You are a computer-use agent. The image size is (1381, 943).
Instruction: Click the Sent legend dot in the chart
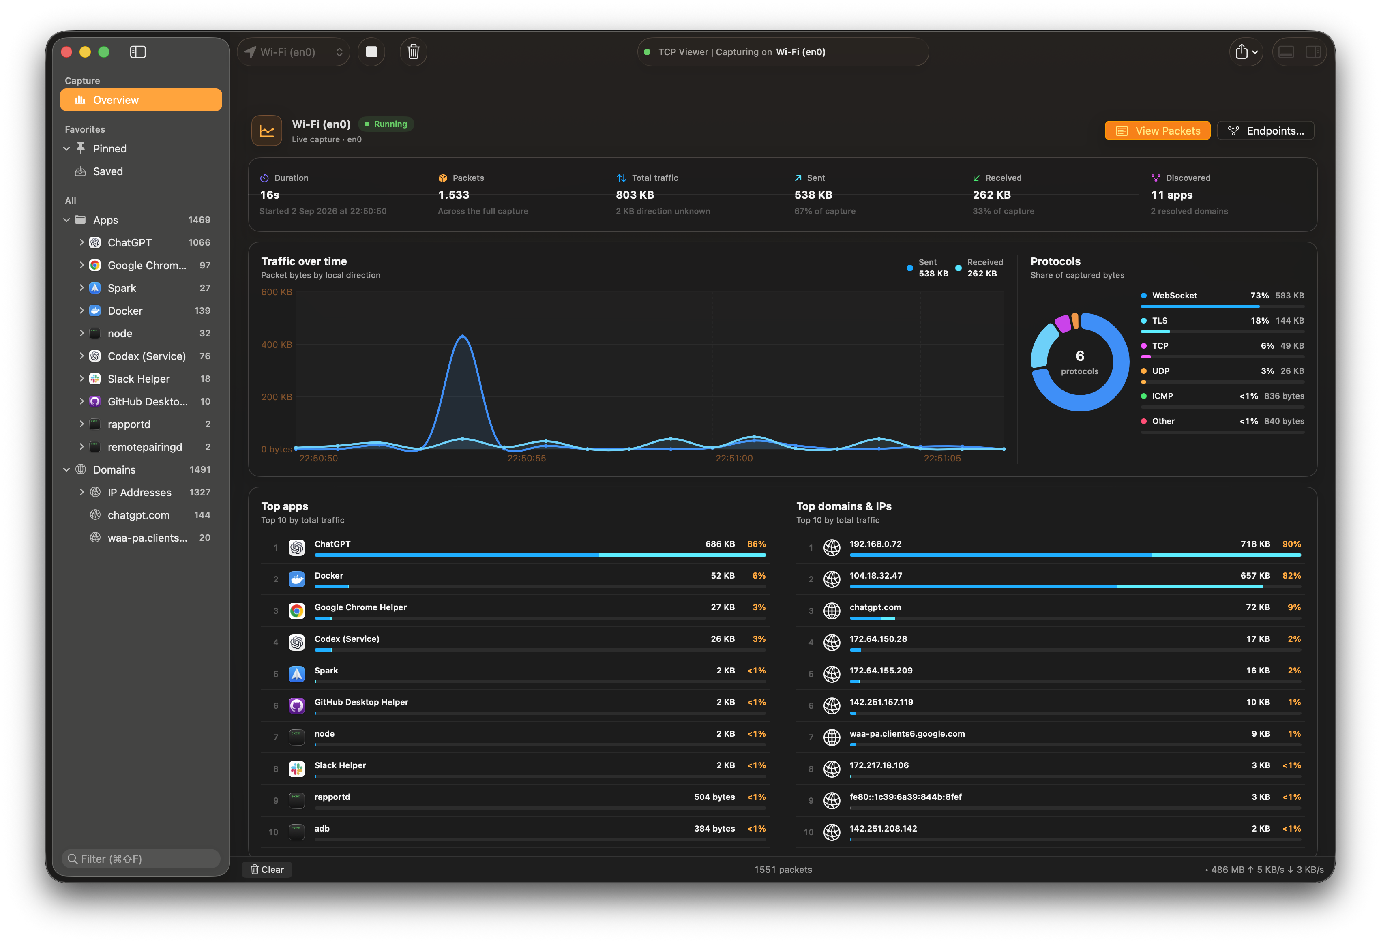tap(910, 268)
